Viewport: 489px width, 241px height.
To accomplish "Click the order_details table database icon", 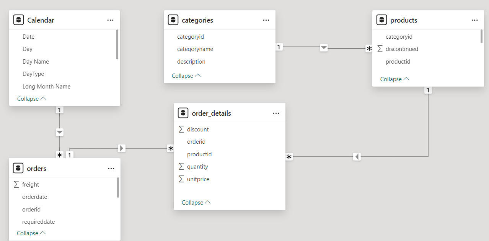I will click(x=183, y=113).
